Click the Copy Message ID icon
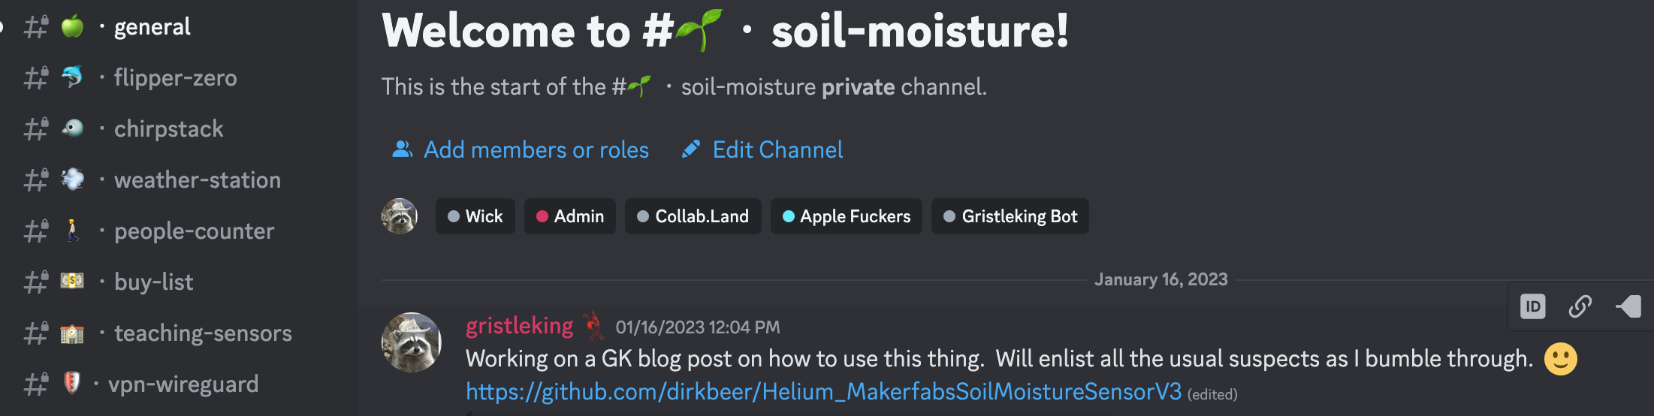This screenshot has width=1654, height=416. tap(1532, 306)
